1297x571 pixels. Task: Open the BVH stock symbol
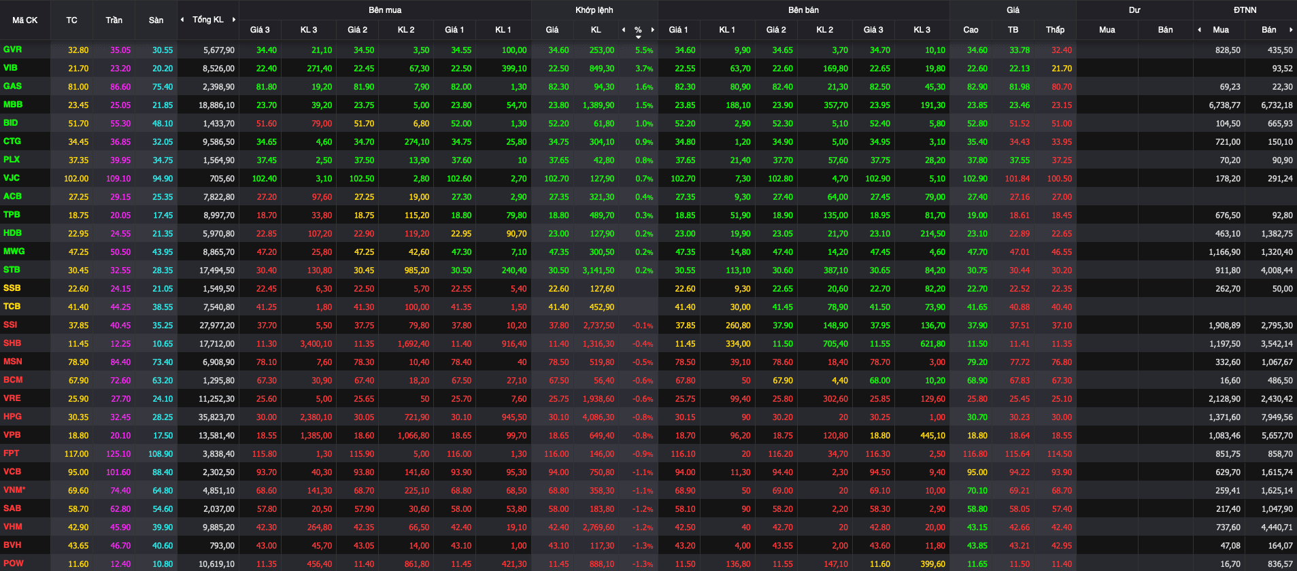[x=12, y=545]
